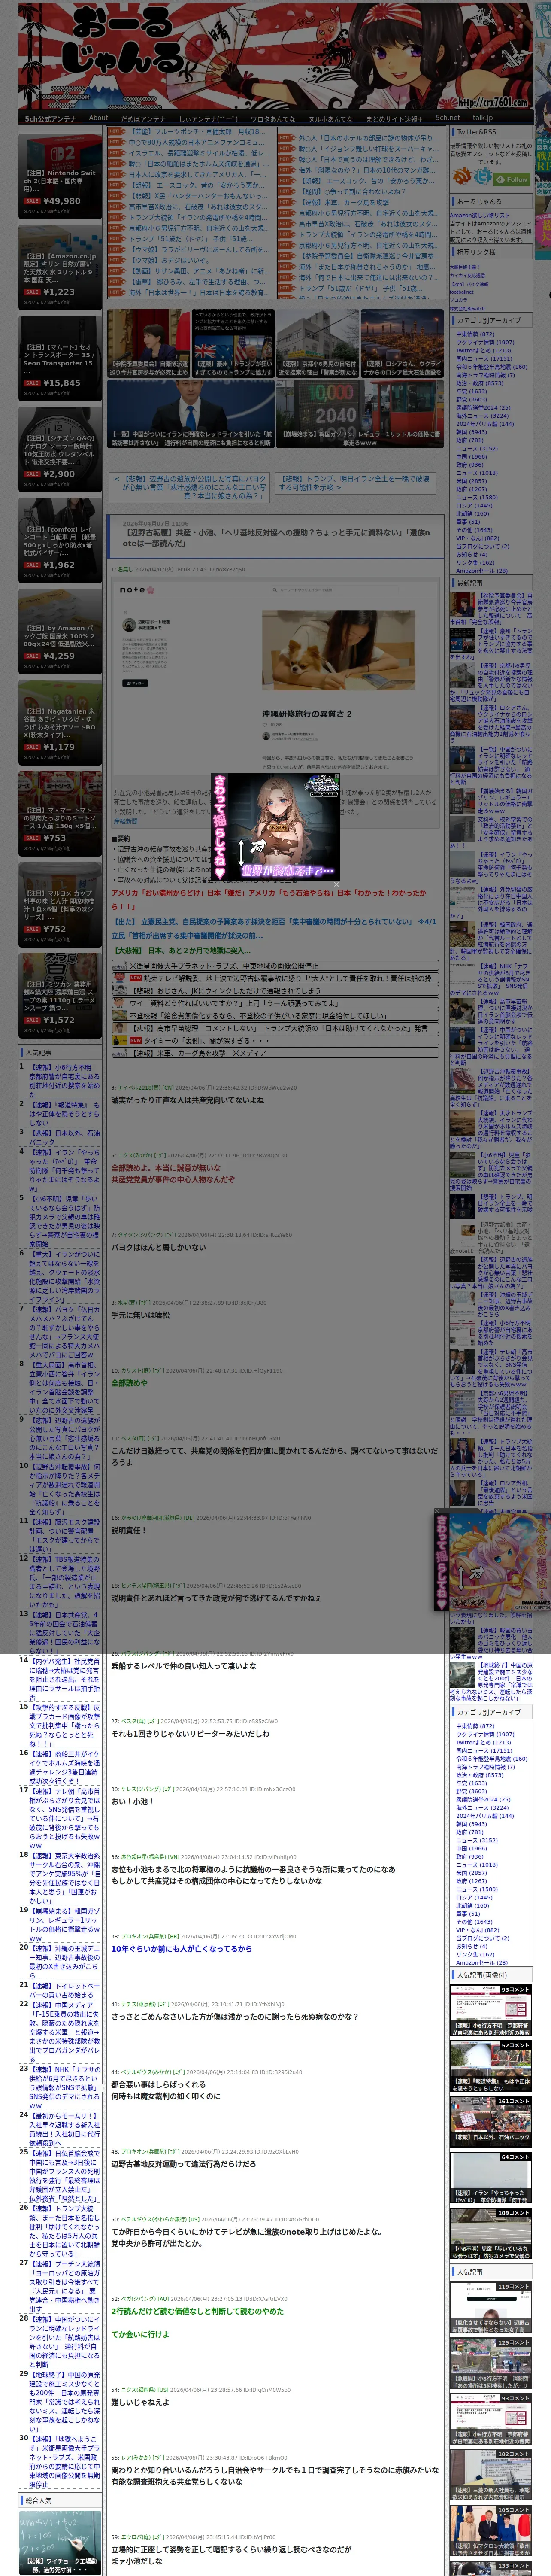Open ranked article 21 【速報】トイレットペーパーの買い占め始まる
The image size is (551, 2576).
[65, 1990]
